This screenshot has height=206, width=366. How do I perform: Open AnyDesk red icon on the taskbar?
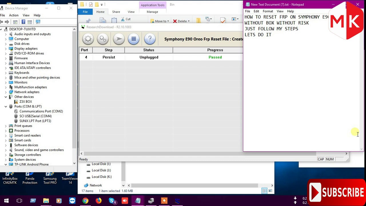[x=125, y=201]
